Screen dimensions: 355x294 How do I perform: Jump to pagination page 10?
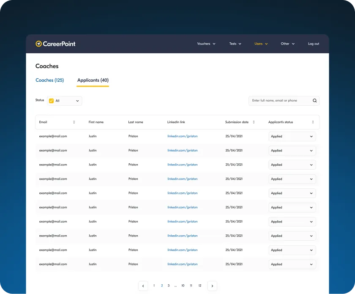183,286
